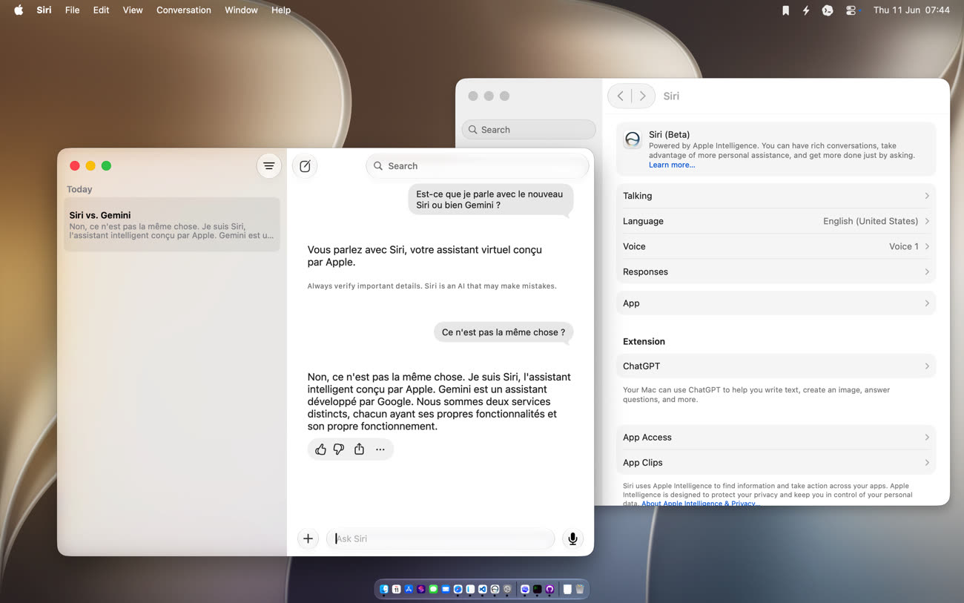This screenshot has height=603, width=964.
Task: Click the conversation filter icon in Siri sidebar
Action: [x=269, y=166]
